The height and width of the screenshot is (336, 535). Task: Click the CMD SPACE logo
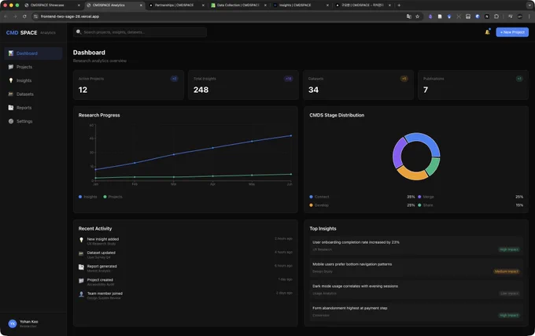click(x=21, y=33)
